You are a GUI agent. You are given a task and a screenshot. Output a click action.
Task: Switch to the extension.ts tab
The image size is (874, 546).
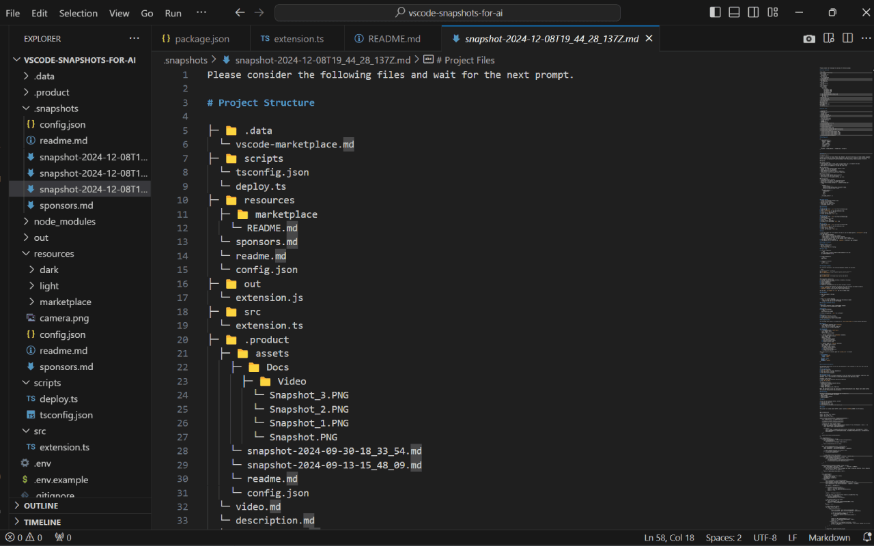point(296,38)
